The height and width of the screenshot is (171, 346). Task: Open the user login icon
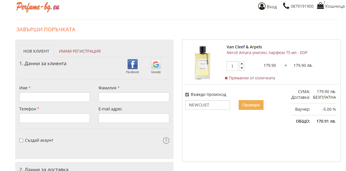coord(262,6)
